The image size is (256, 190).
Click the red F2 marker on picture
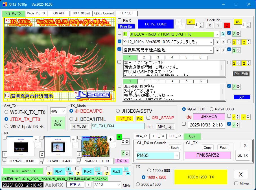(7, 21)
